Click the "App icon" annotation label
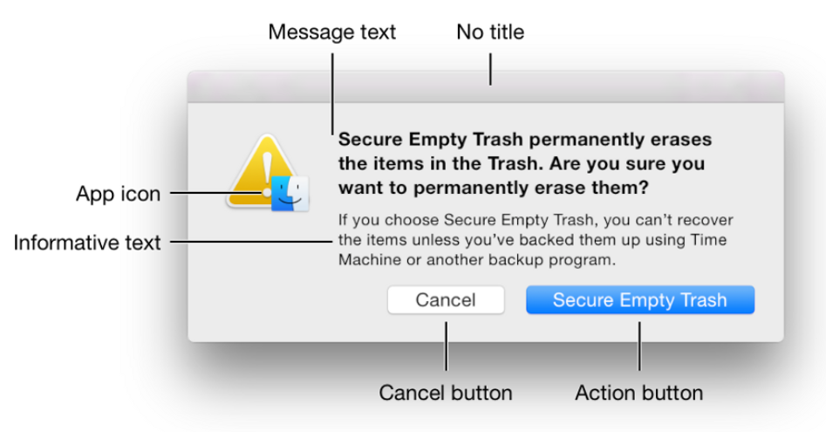 click(x=118, y=194)
